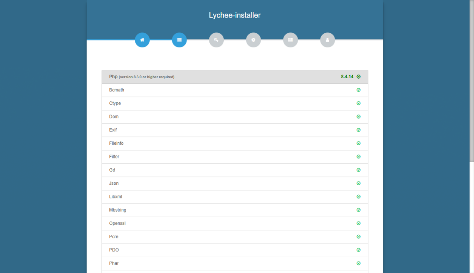Click the Mbstring green check icon

(x=359, y=210)
